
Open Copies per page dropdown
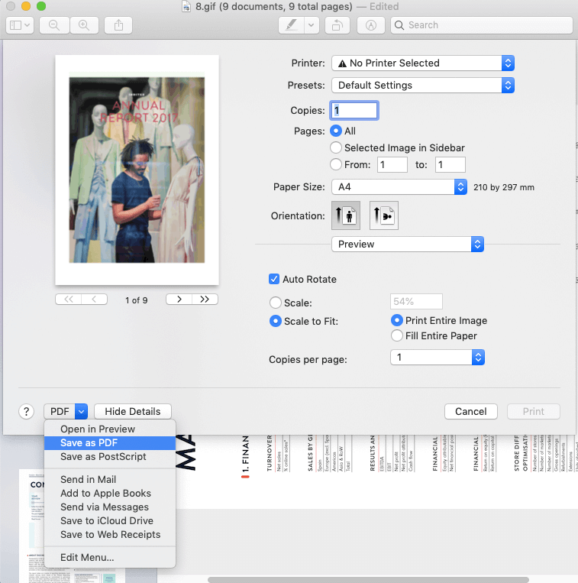437,358
